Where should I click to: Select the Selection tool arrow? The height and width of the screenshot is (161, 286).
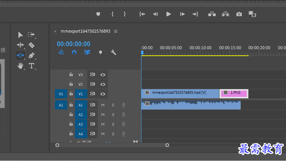pyautogui.click(x=20, y=35)
